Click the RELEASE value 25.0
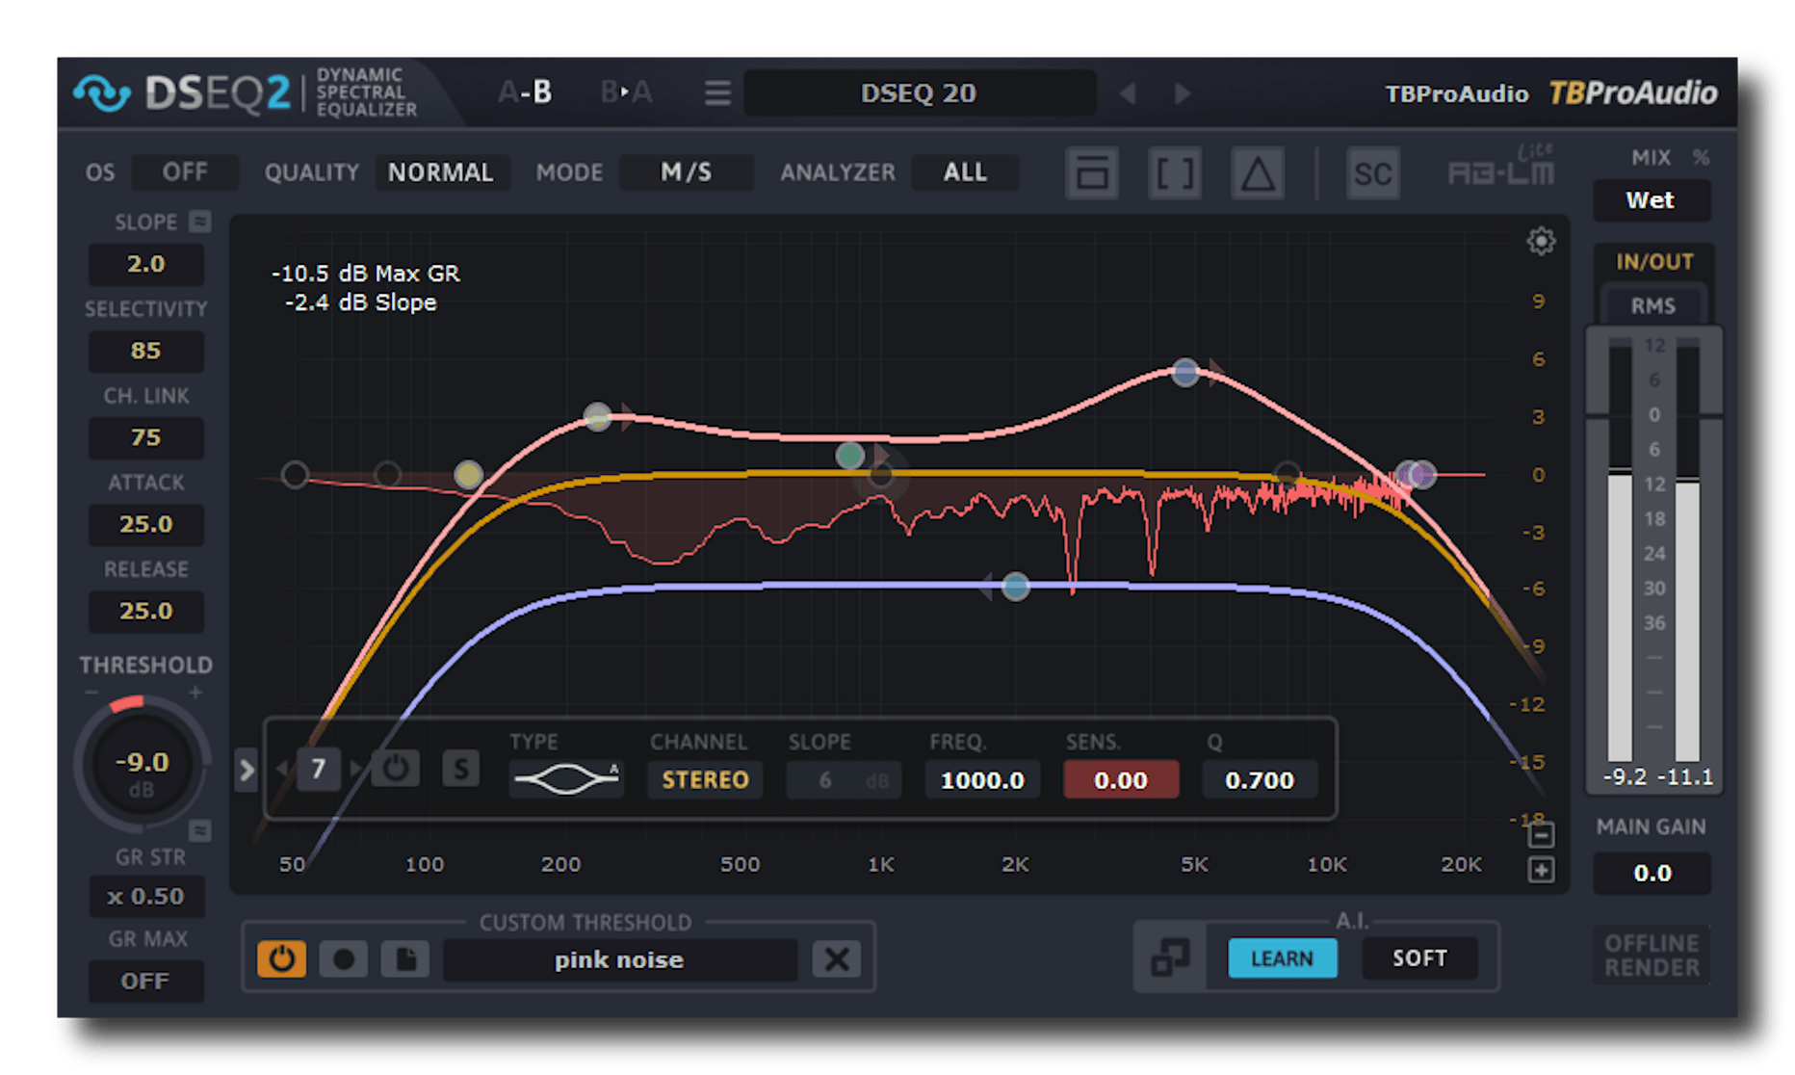The height and width of the screenshot is (1075, 1795). pos(145,611)
